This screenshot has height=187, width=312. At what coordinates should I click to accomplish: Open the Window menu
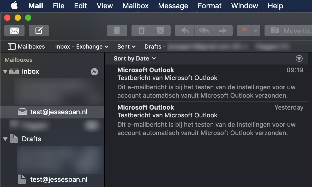(244, 6)
